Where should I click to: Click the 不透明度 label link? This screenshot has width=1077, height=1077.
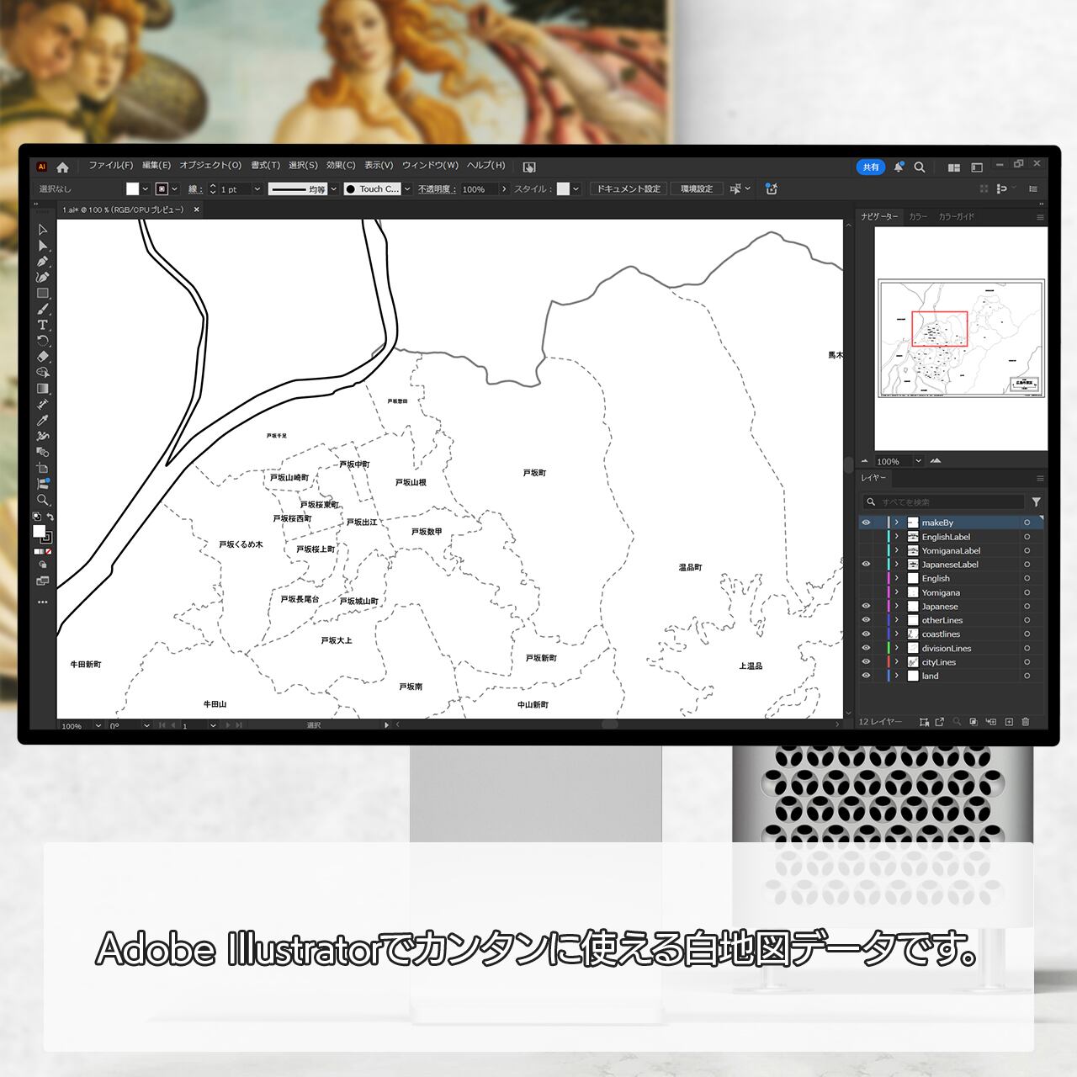point(437,189)
